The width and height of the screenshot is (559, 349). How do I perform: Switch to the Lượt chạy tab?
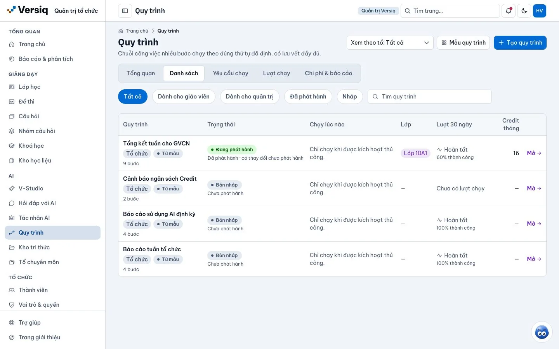point(276,73)
